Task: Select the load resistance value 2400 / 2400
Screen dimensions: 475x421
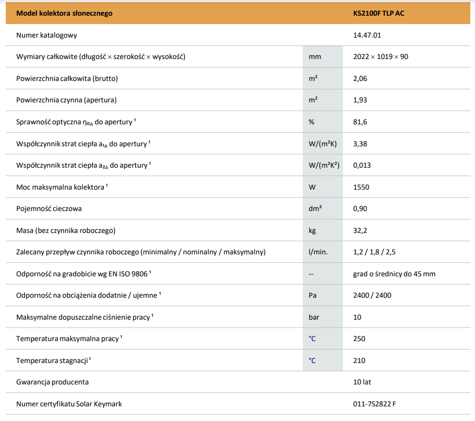Action: 372,296
